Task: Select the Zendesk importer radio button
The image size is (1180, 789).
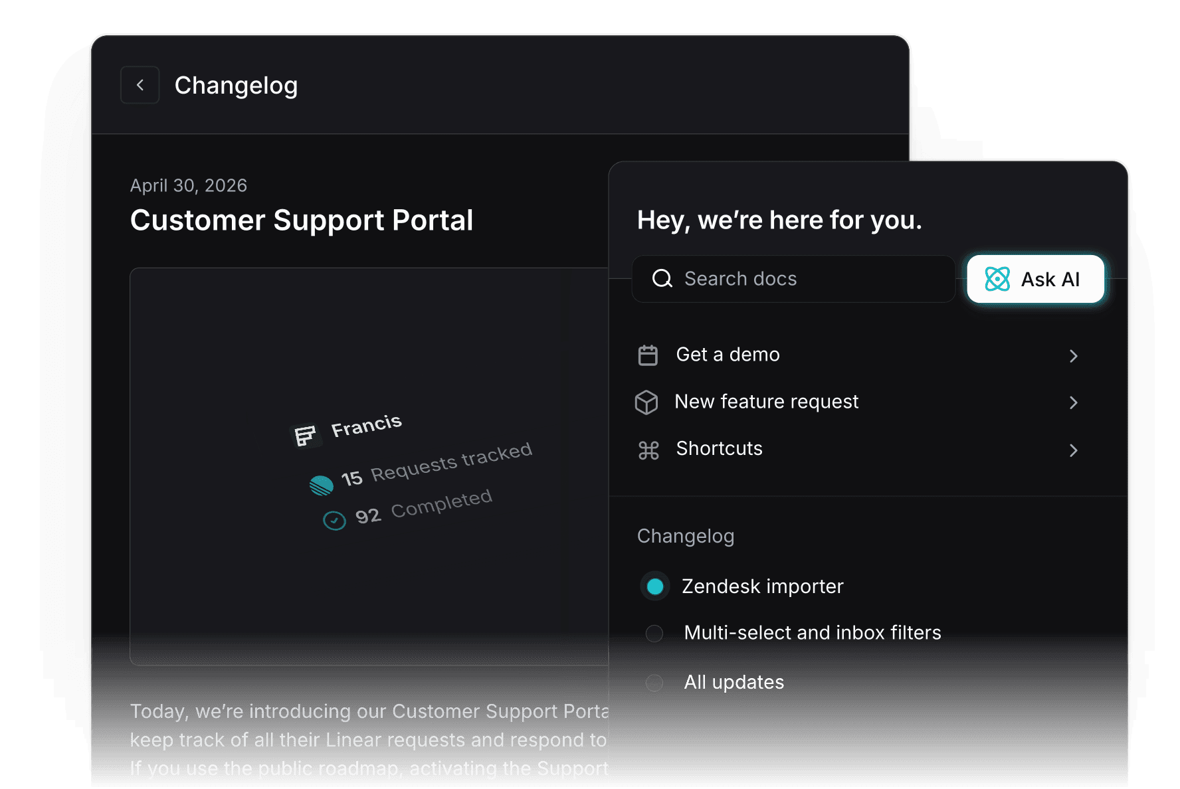Action: (654, 586)
